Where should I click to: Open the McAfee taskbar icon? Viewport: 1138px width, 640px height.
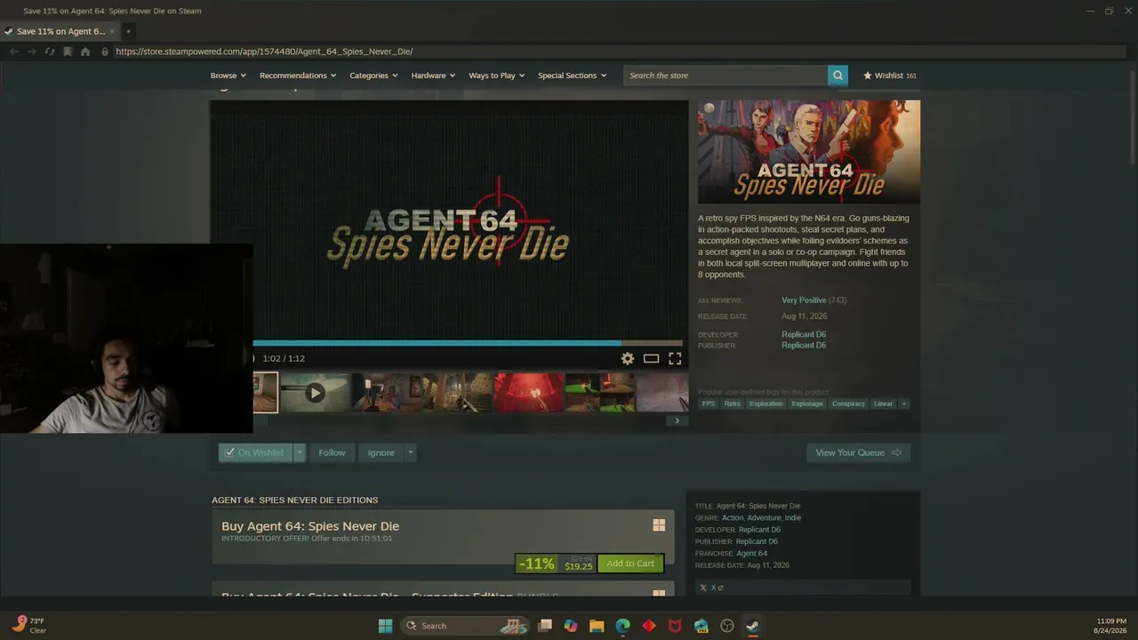(x=675, y=626)
